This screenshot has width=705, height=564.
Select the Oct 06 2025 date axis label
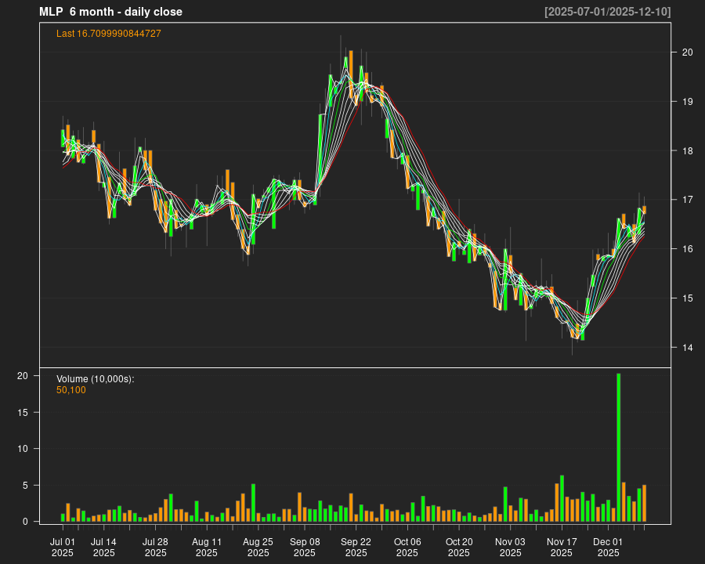click(407, 547)
